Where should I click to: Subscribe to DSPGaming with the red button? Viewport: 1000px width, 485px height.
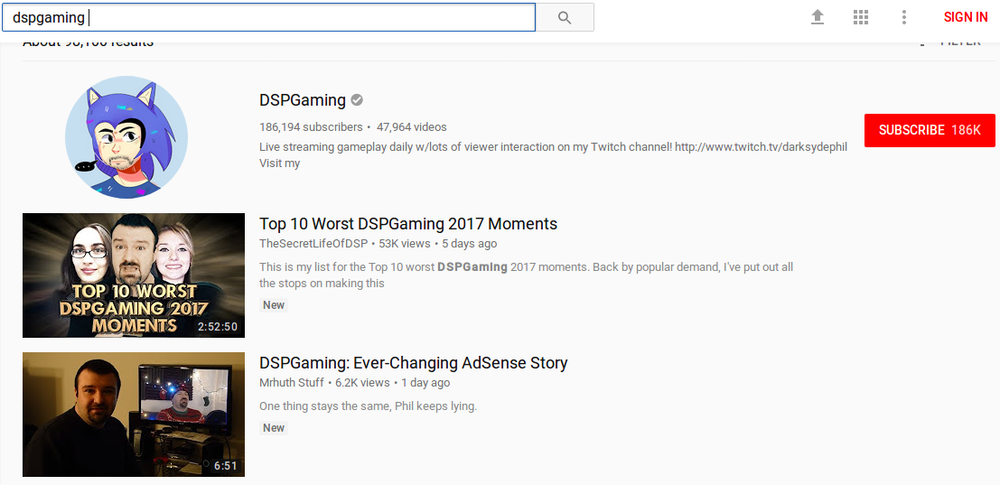coord(930,131)
